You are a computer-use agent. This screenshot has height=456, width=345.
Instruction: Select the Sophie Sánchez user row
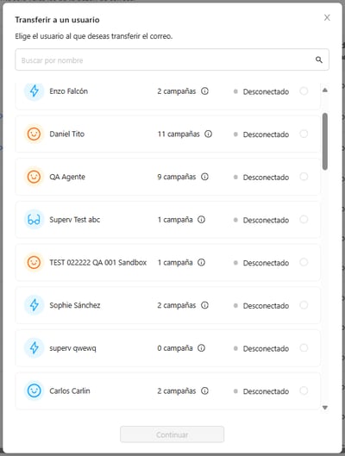(167, 305)
